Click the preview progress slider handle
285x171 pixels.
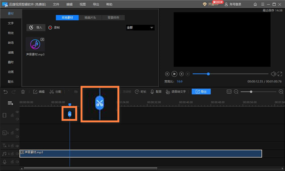[x=208, y=74]
